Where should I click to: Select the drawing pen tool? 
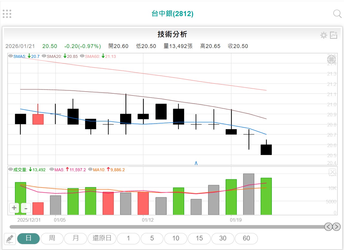tap(10, 239)
